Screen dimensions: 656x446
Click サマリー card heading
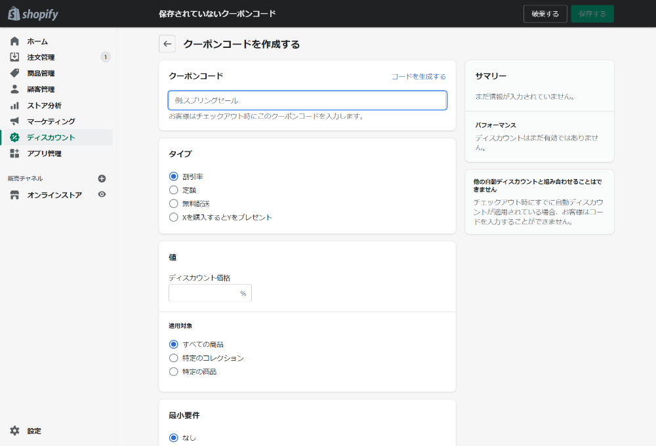coord(491,76)
